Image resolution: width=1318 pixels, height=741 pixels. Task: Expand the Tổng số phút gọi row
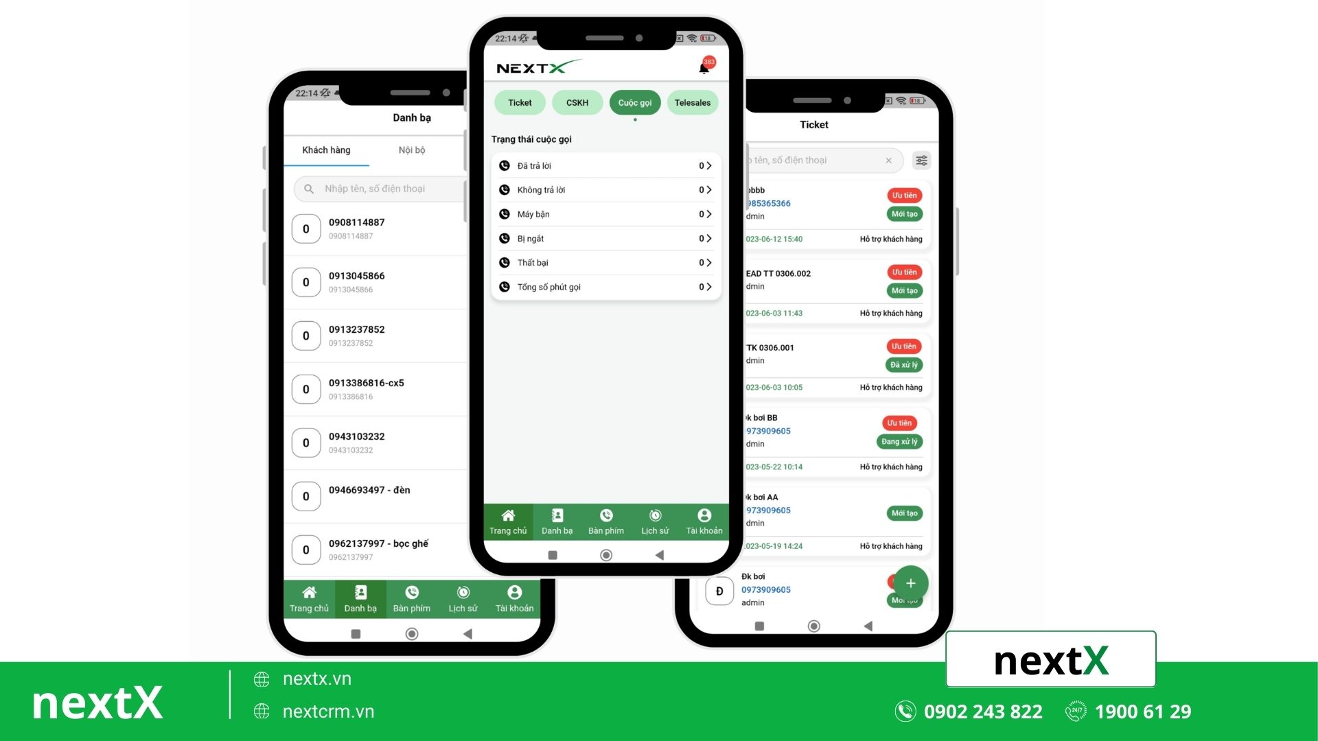710,286
